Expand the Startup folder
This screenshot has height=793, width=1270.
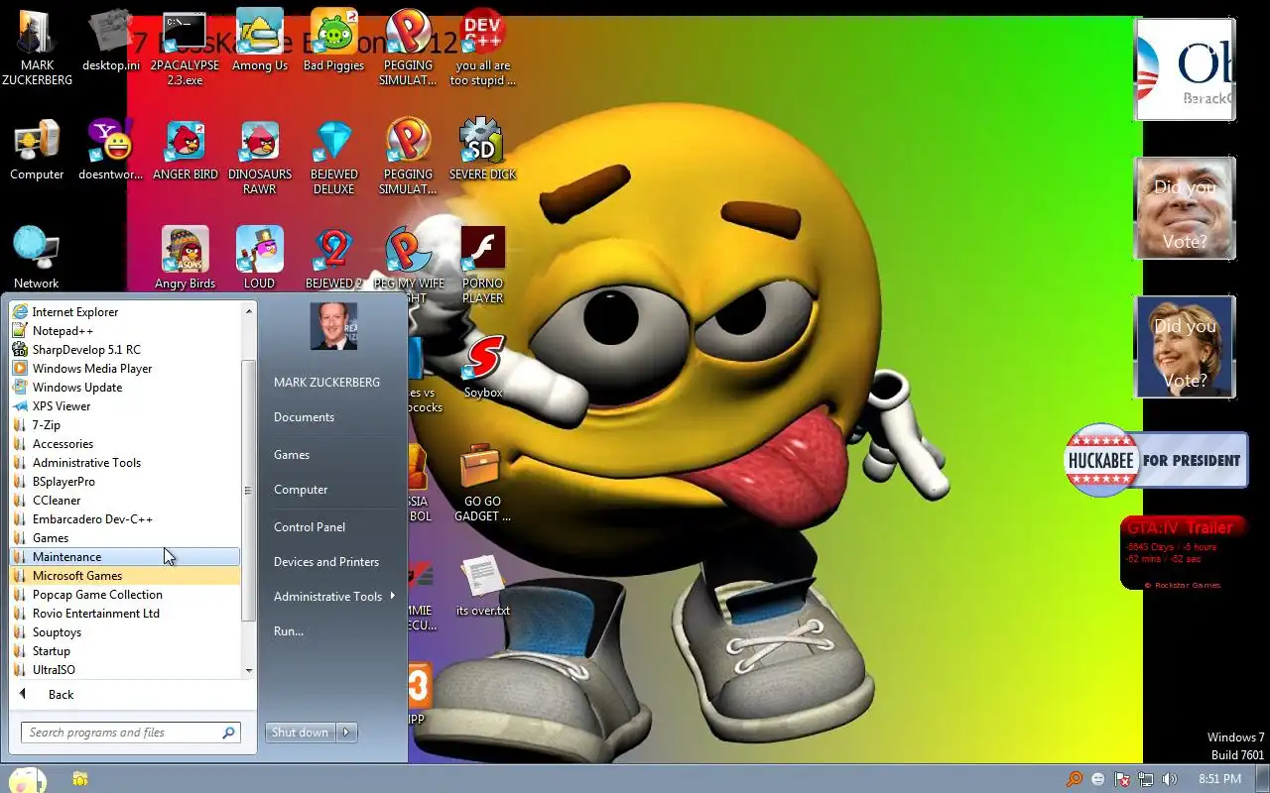(x=125, y=650)
